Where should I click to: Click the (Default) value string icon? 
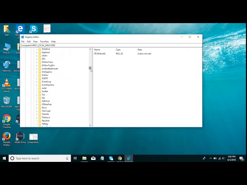95,54
